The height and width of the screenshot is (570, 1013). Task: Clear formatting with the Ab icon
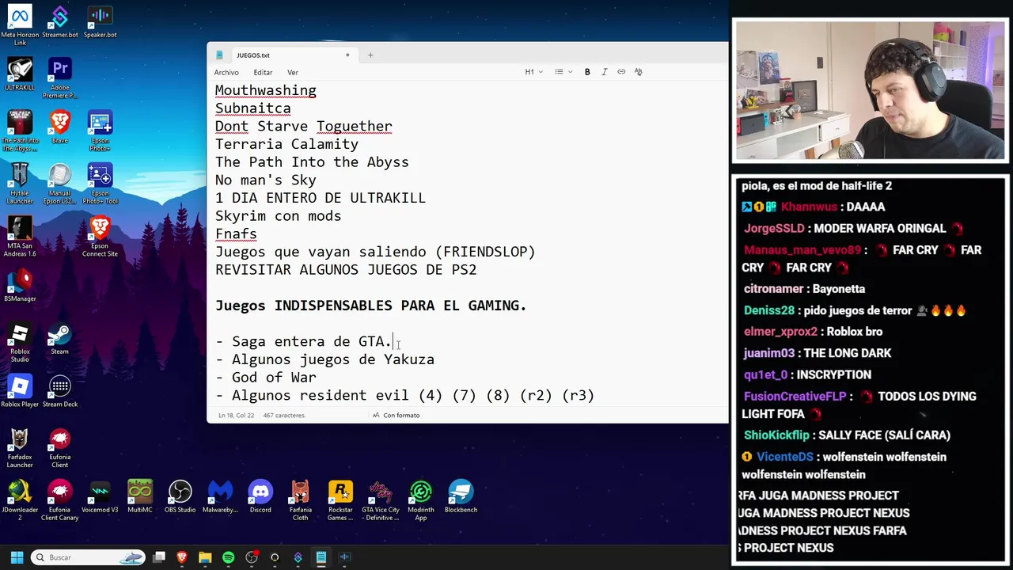638,72
